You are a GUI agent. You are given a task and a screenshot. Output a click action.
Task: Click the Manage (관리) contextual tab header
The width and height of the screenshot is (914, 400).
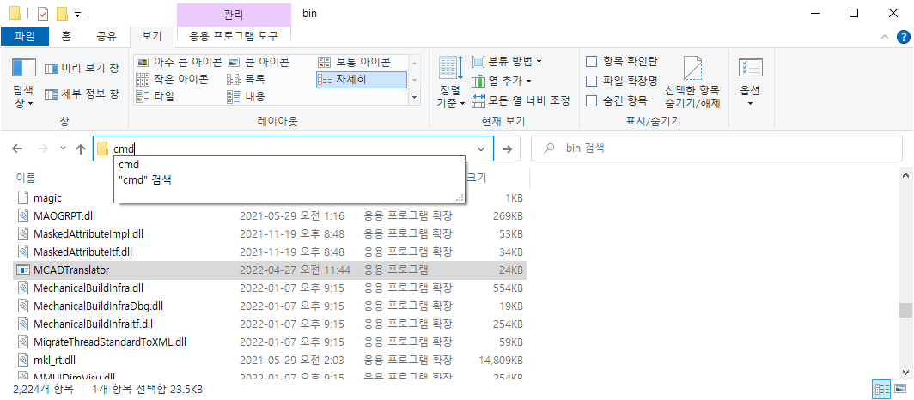(x=234, y=14)
